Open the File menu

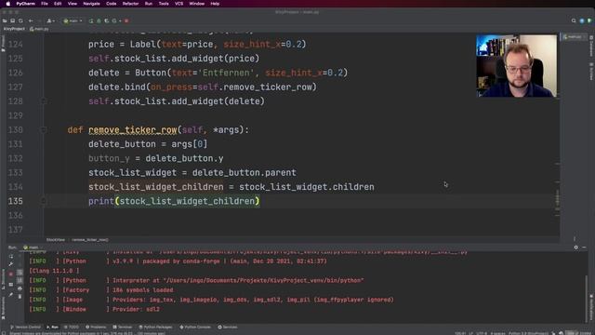[45, 4]
